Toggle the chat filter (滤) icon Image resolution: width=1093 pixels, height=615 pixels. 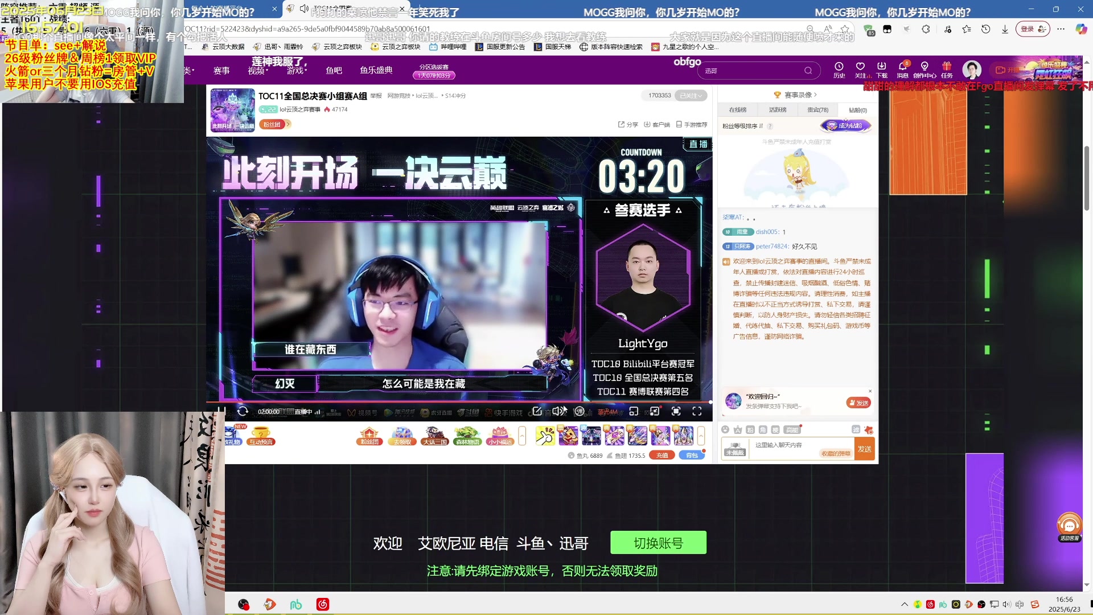[x=856, y=430]
